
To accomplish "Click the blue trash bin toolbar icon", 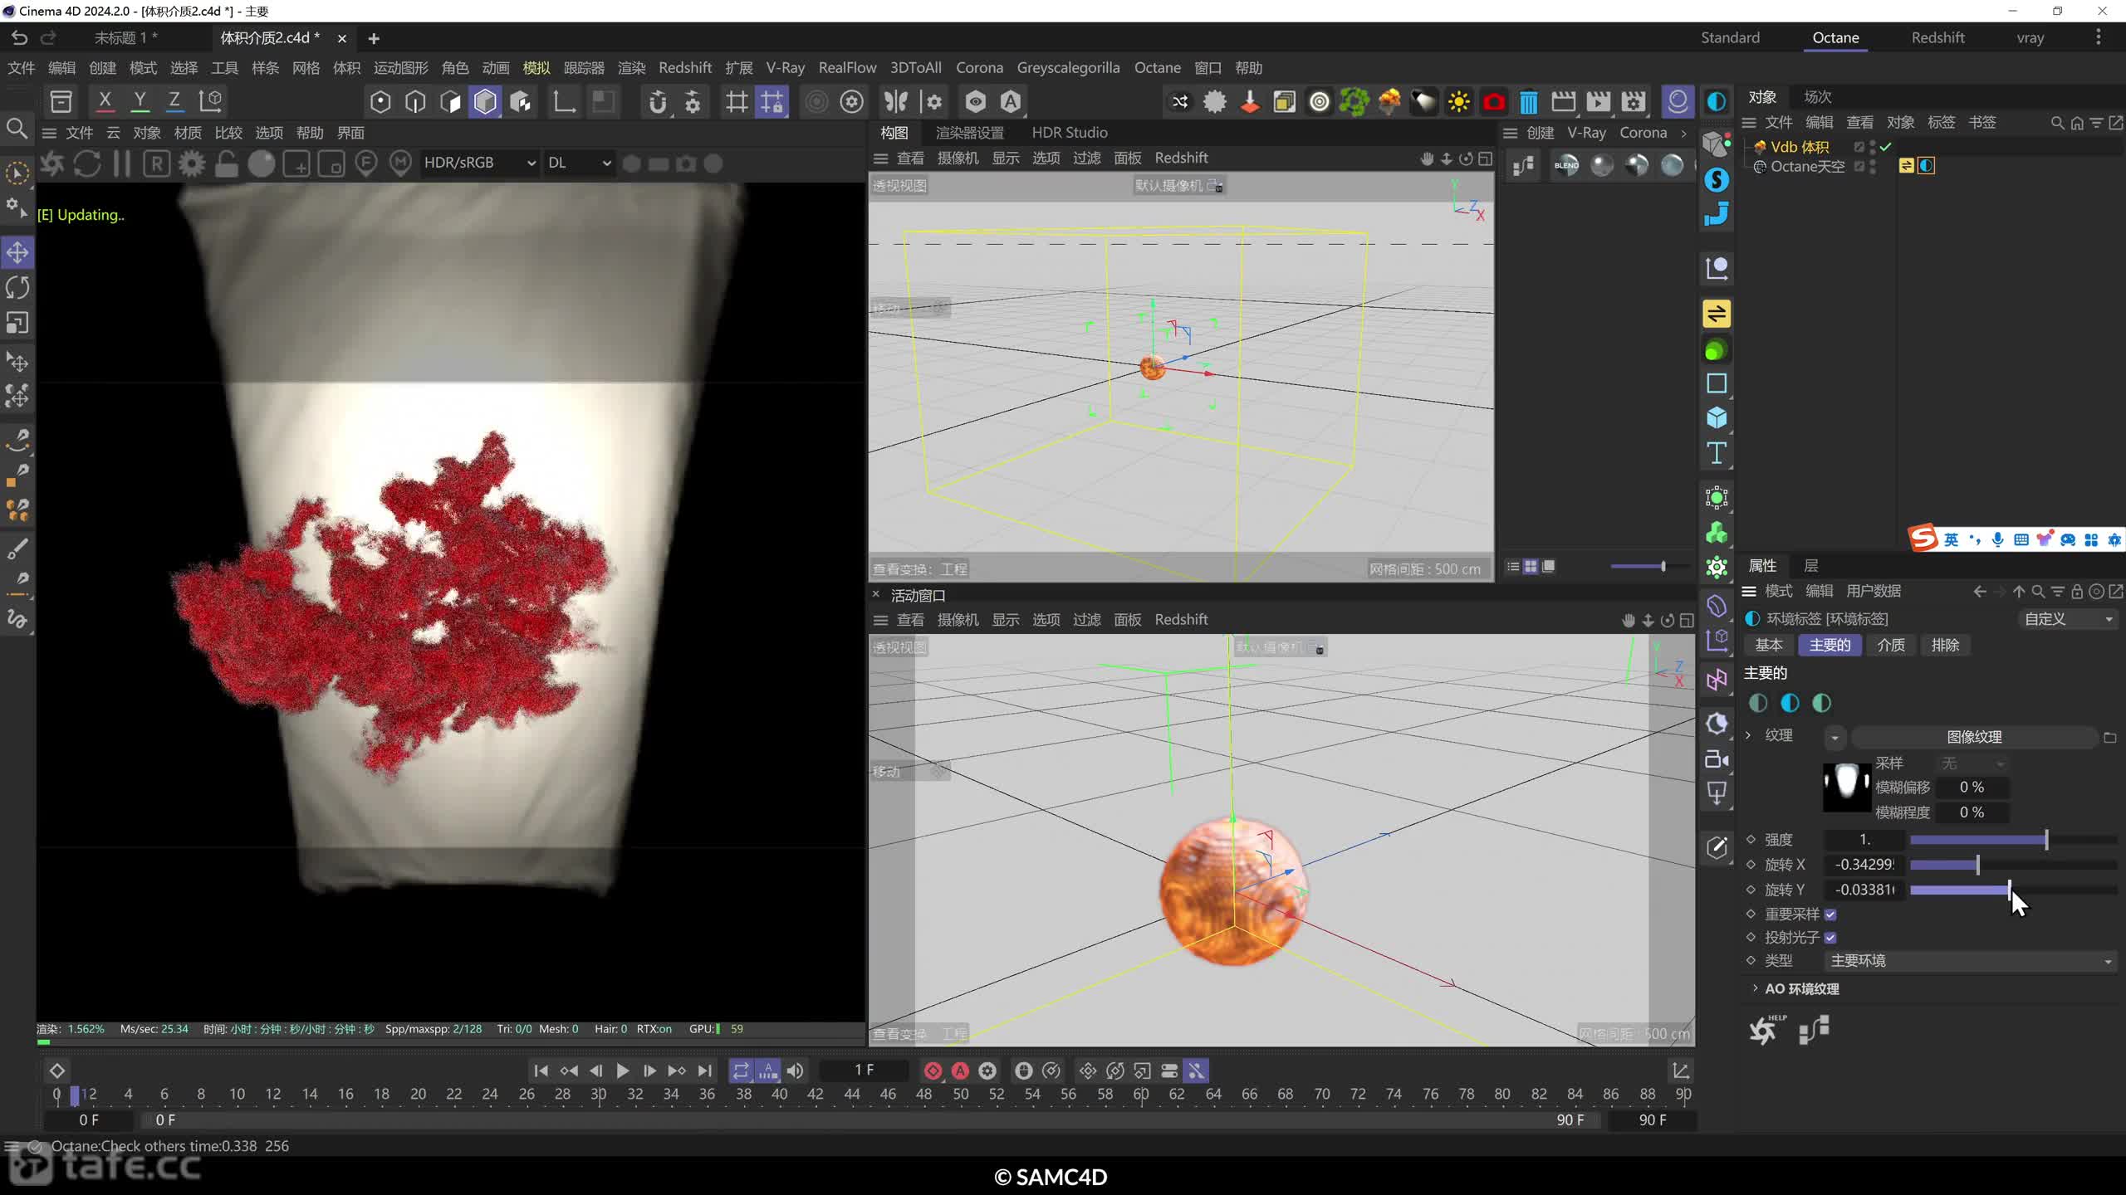I will pos(1529,102).
